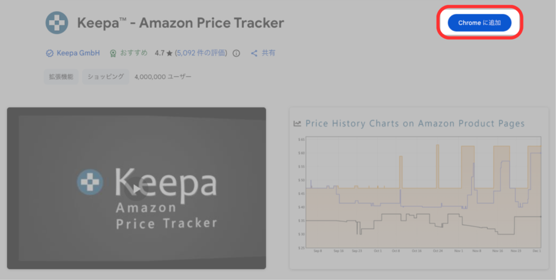Click the verified badge icon before Keepa GmbH
This screenshot has width=556, height=280.
tap(49, 53)
